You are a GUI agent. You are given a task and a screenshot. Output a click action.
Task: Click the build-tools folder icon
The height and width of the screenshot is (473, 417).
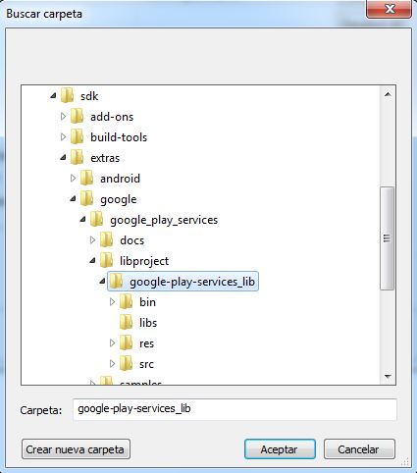(x=78, y=136)
